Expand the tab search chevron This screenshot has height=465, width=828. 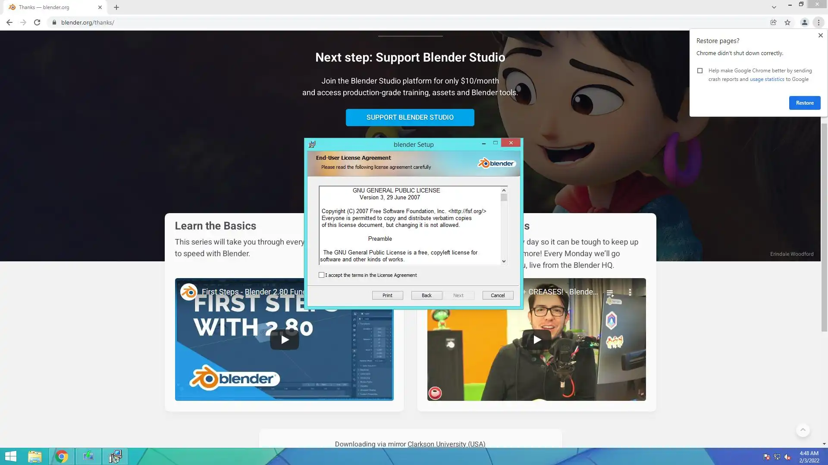tap(774, 7)
